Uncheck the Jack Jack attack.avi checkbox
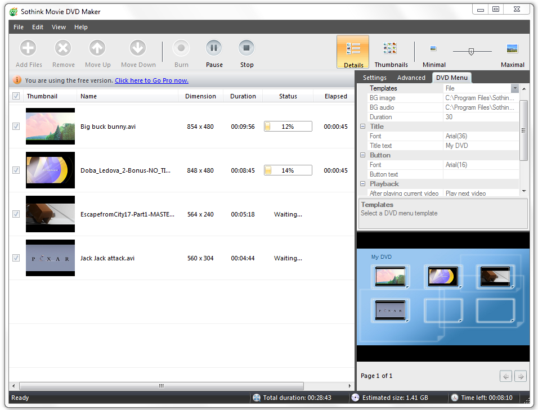This screenshot has height=410, width=538. point(16,258)
